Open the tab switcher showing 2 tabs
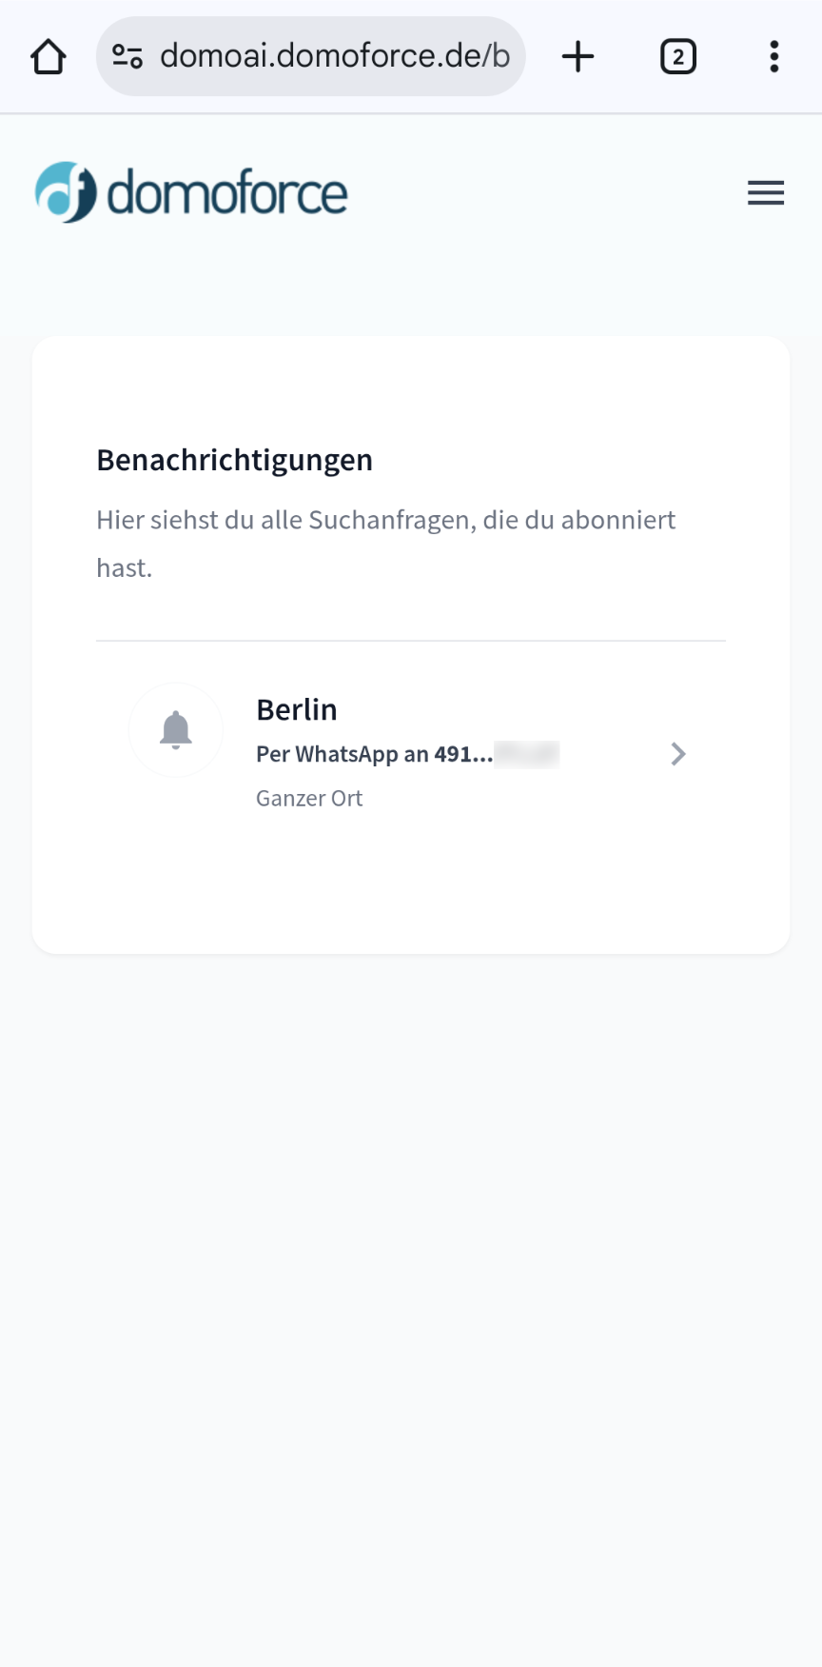The height and width of the screenshot is (1667, 822). [677, 57]
